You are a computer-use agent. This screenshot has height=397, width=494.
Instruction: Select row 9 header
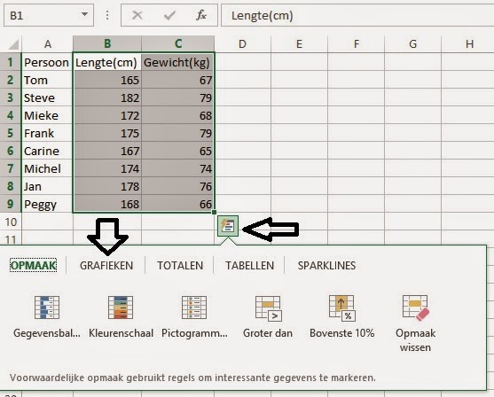(x=11, y=204)
